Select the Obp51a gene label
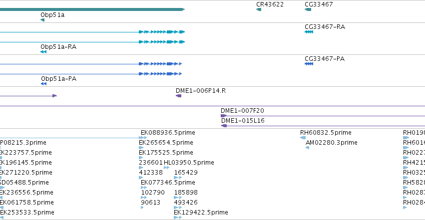The height and width of the screenshot is (220, 425). click(x=52, y=15)
